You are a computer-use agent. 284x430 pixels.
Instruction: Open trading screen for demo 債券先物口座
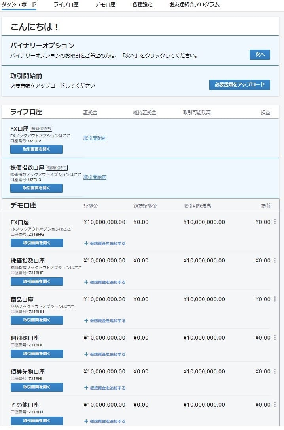coord(37,387)
